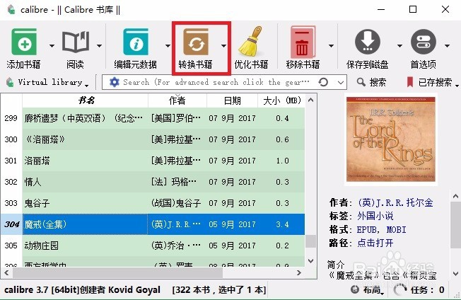
Task: Sort by the 日期 column header
Action: (232, 100)
